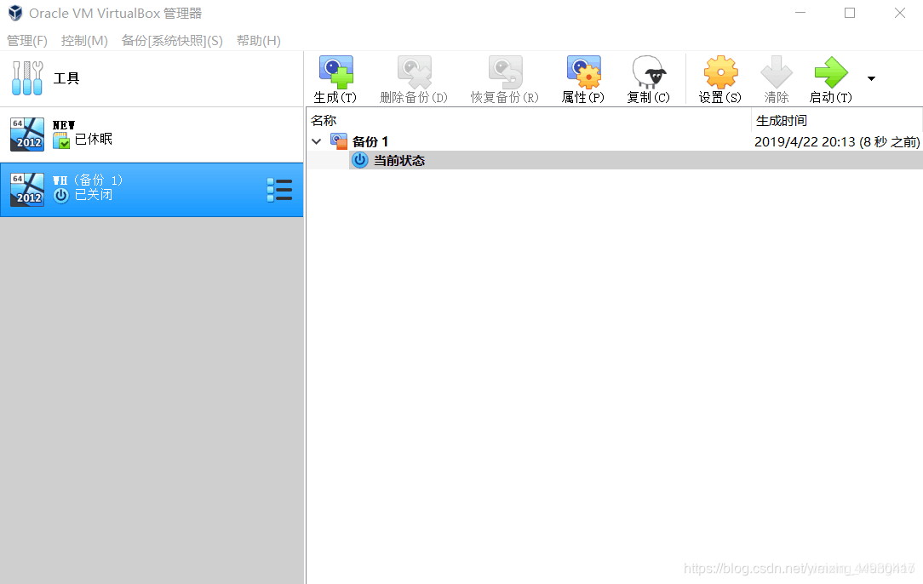Close the VirtualBox manager window

click(899, 13)
